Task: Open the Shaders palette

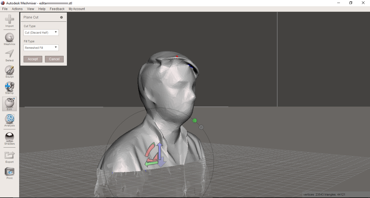Action: [x=9, y=139]
